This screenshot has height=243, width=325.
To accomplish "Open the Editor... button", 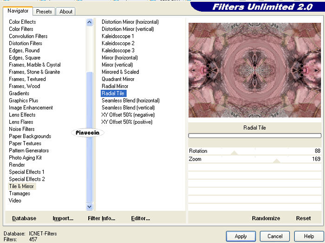I will tap(140, 218).
